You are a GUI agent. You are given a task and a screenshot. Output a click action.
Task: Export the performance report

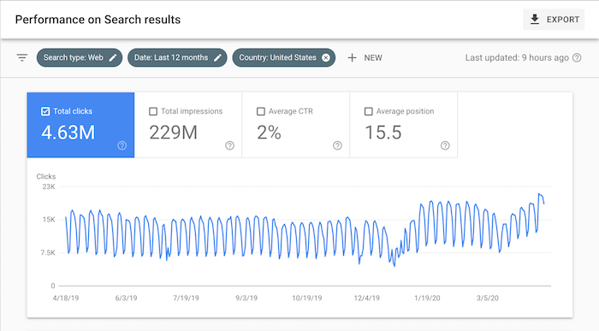(x=554, y=20)
